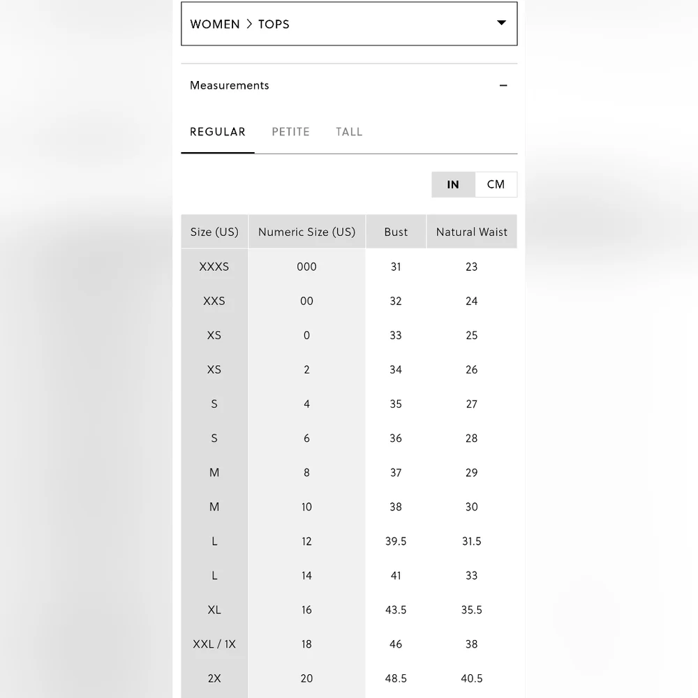Switch to the TALL tab
The height and width of the screenshot is (698, 698).
(x=349, y=132)
